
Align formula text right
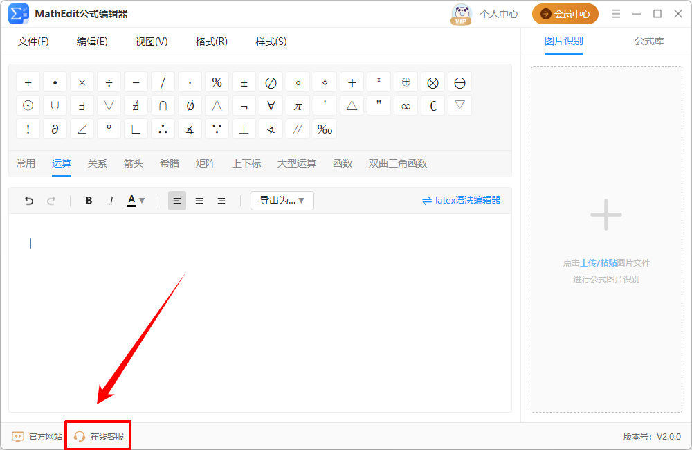tap(221, 201)
